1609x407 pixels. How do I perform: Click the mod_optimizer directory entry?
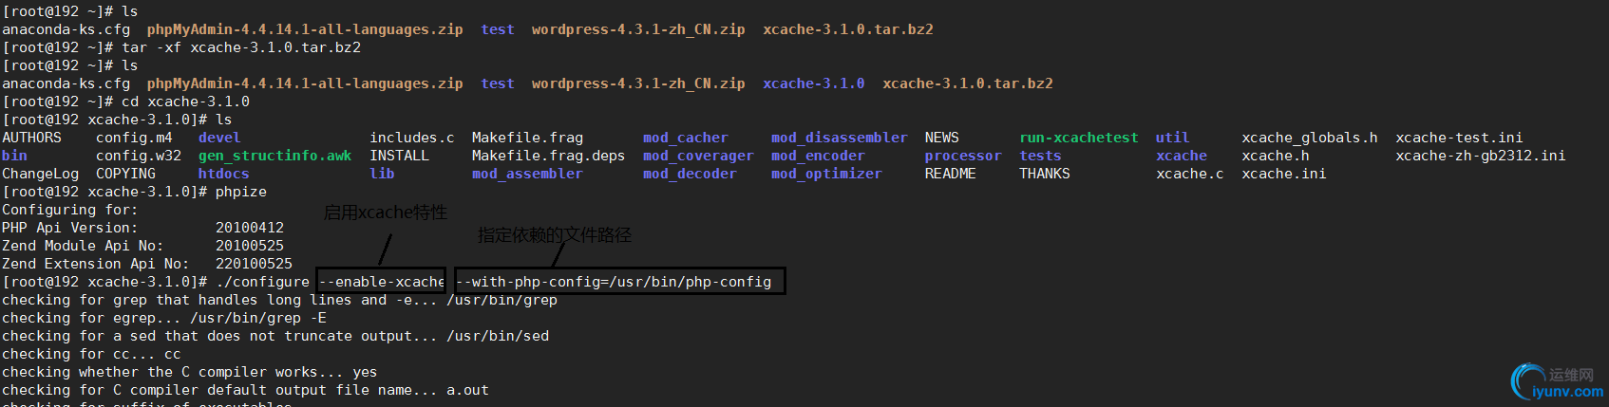click(x=825, y=174)
